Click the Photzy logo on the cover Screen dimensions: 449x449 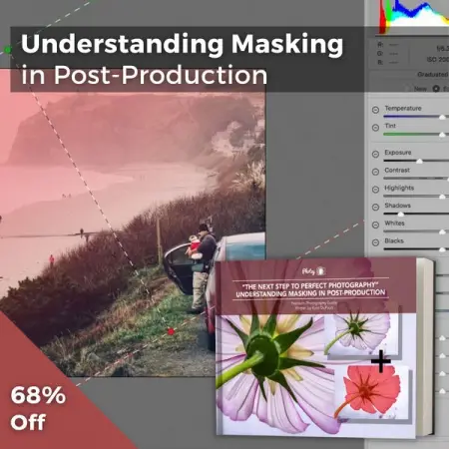click(313, 271)
